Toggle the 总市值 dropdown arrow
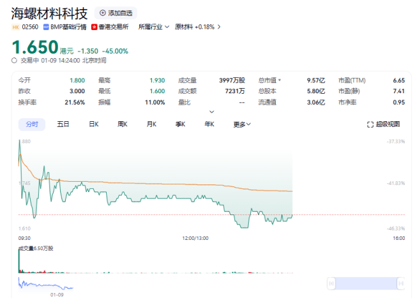The height and width of the screenshot is (298, 415). [x=280, y=80]
